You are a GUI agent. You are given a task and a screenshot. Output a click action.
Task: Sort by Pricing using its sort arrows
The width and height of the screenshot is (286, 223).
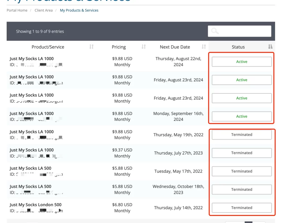coord(144,47)
